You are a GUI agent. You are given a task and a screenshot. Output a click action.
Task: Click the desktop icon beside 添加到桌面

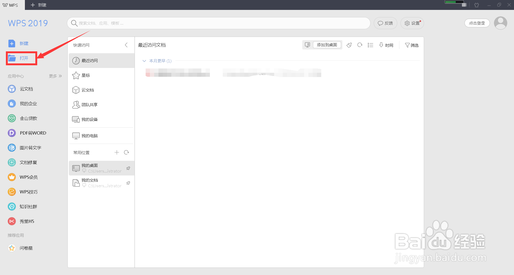tap(308, 45)
